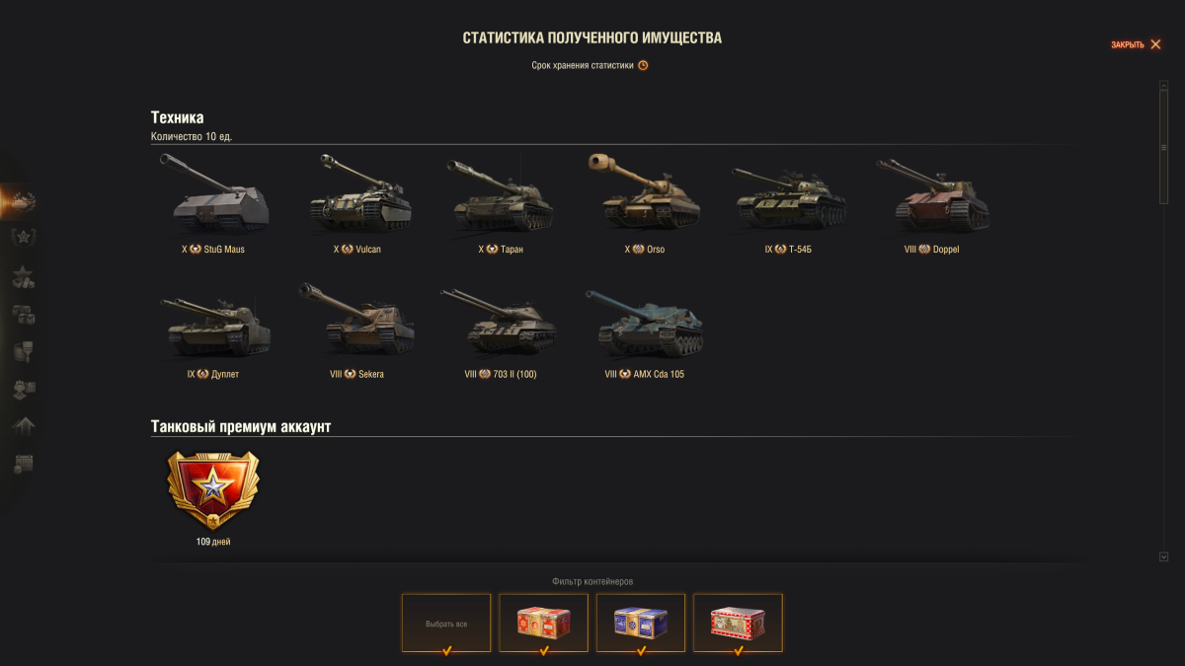Select the upward arrow sidebar icon
Screen dimensions: 1185x666
tap(23, 426)
